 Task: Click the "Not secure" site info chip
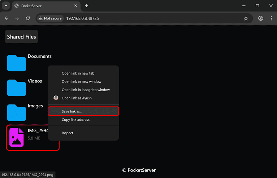pyautogui.click(x=50, y=18)
